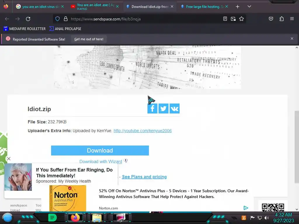
Task: Click the 4:32 AM clock date
Action: tap(284, 218)
